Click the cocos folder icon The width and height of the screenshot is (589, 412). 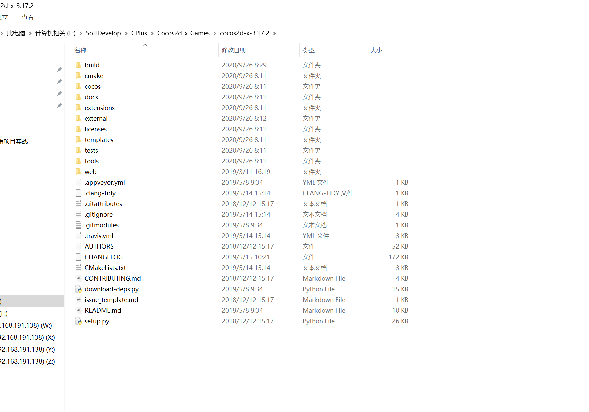coord(78,86)
